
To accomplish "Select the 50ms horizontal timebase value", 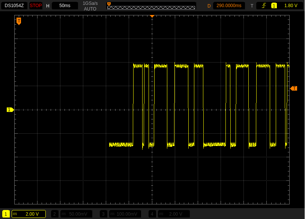I will 65,6.
